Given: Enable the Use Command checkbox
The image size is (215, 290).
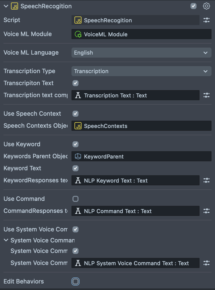Looking at the screenshot, I should [x=75, y=199].
